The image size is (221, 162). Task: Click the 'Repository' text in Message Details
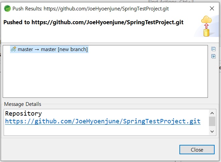[23, 114]
